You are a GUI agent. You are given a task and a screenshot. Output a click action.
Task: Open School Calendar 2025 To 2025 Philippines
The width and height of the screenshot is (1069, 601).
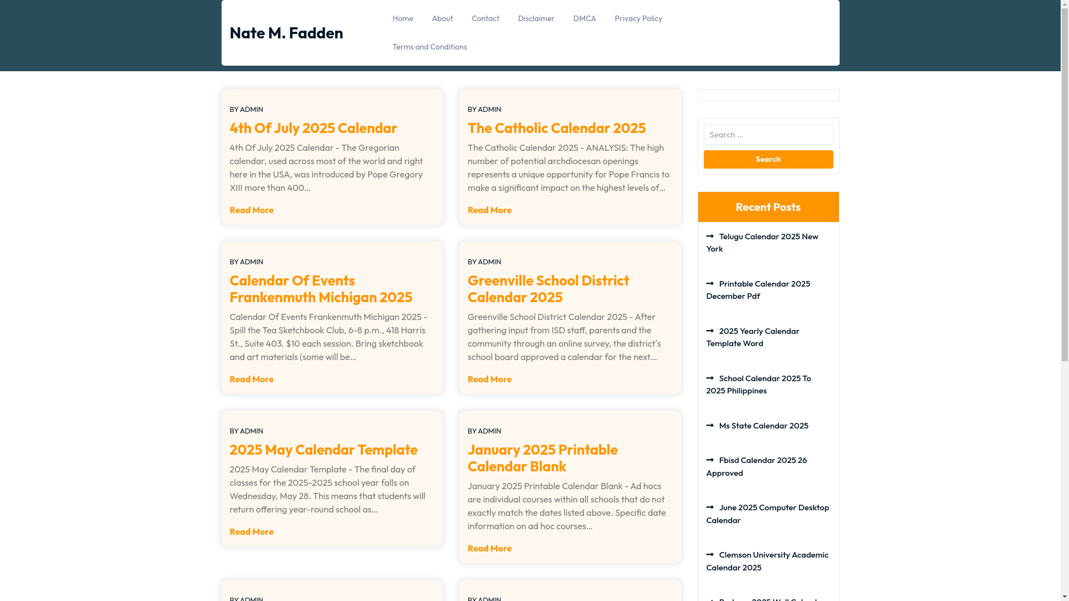(758, 385)
